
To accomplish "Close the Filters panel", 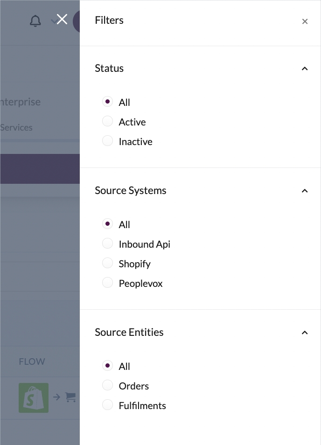I will point(305,21).
